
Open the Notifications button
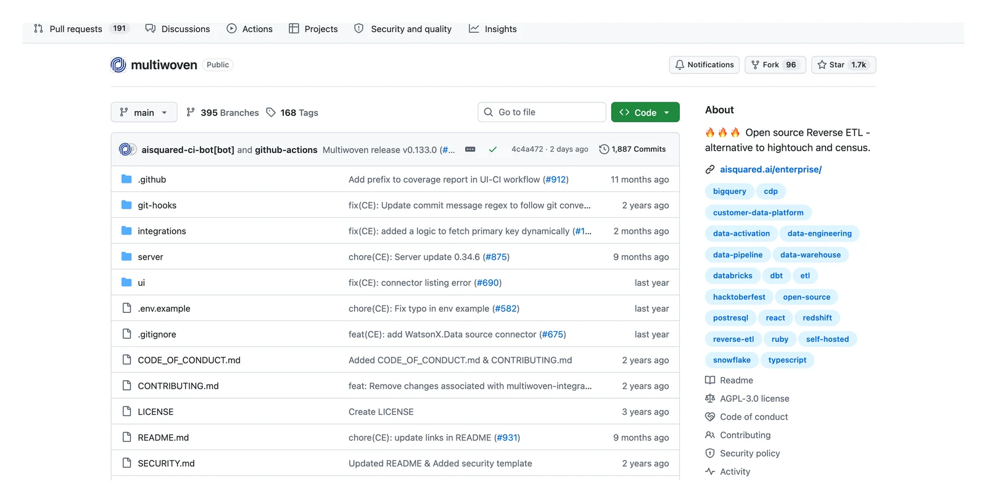704,65
